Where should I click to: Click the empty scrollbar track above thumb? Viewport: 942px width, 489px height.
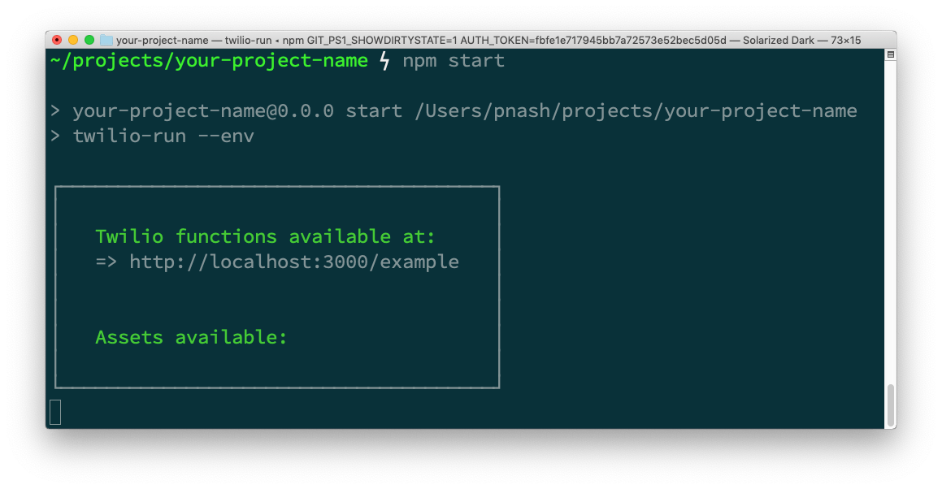891,223
